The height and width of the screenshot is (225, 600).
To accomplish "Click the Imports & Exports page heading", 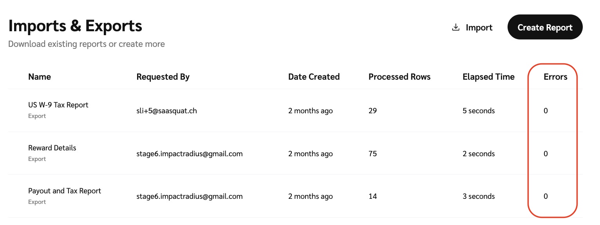I will 75,26.
